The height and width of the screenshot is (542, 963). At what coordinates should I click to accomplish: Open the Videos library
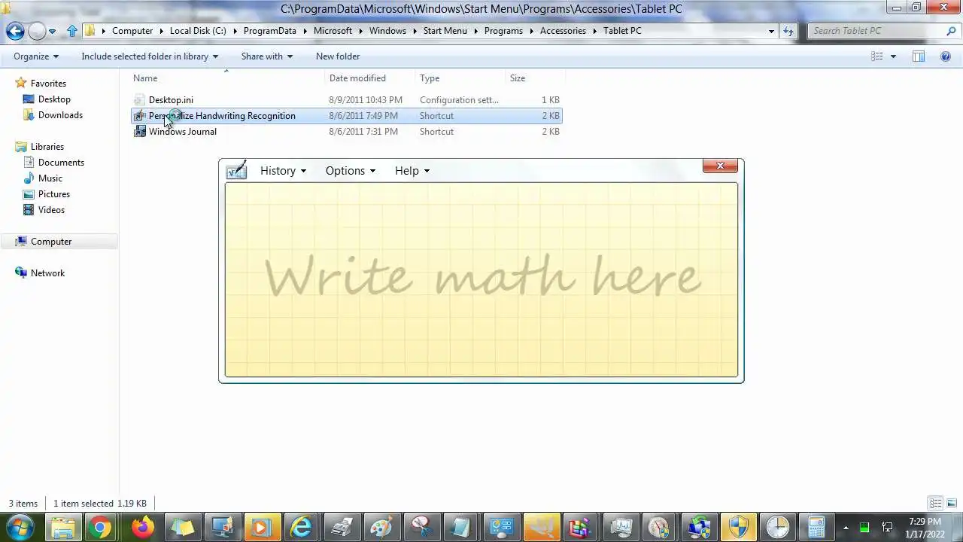pos(51,210)
